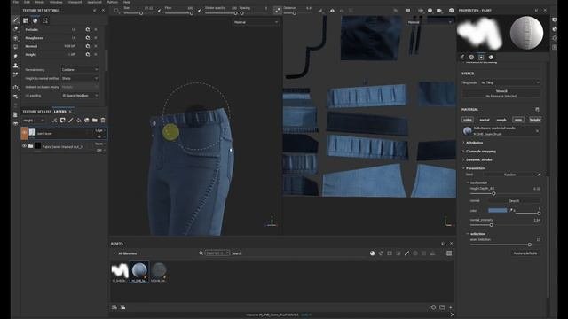This screenshot has height=319, width=568.
Task: Switch to Layers tab
Action: tap(60, 112)
